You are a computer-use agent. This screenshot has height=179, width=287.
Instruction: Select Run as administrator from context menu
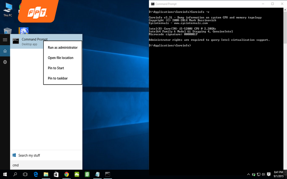(x=62, y=47)
